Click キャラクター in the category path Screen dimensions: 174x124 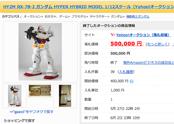(x=99, y=16)
